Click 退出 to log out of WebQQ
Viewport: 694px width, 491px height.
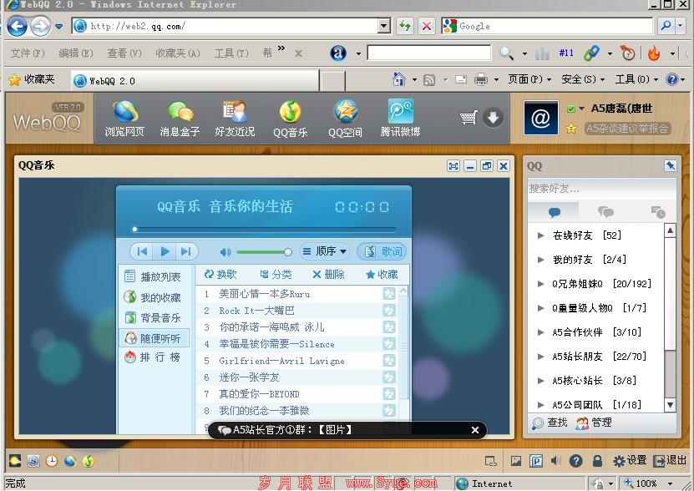coord(670,461)
